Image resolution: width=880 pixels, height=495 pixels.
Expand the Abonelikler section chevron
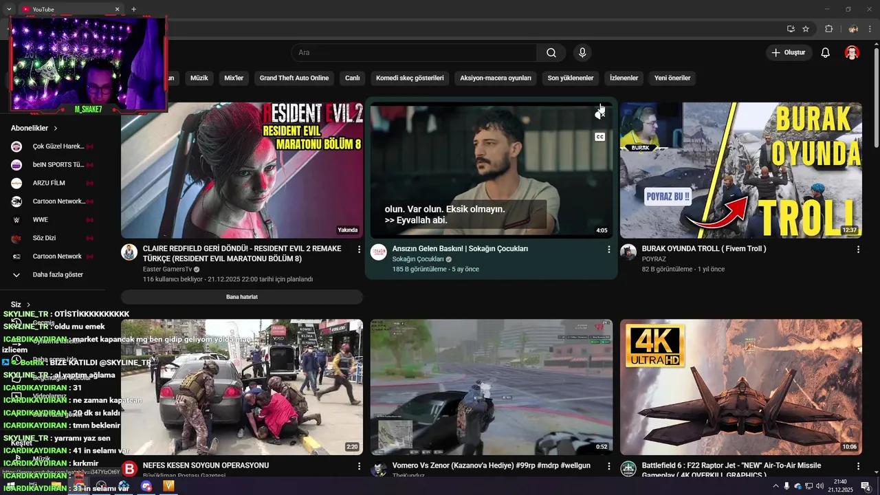pos(56,129)
